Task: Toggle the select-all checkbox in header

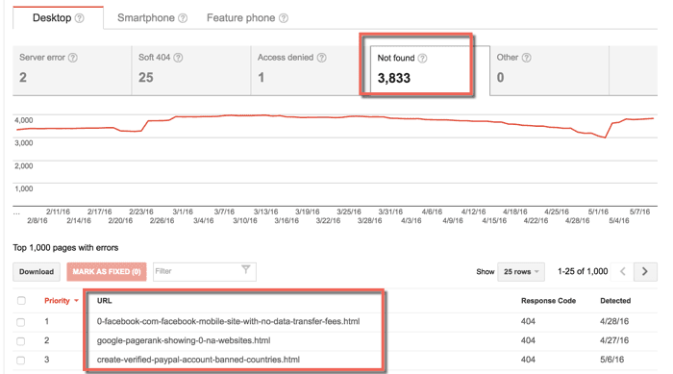Action: pyautogui.click(x=21, y=301)
